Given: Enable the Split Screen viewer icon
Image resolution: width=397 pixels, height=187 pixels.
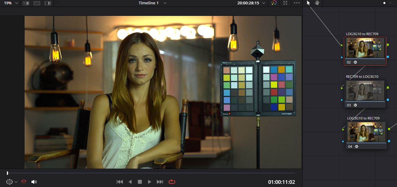Looking at the screenshot, I should click(37, 3).
